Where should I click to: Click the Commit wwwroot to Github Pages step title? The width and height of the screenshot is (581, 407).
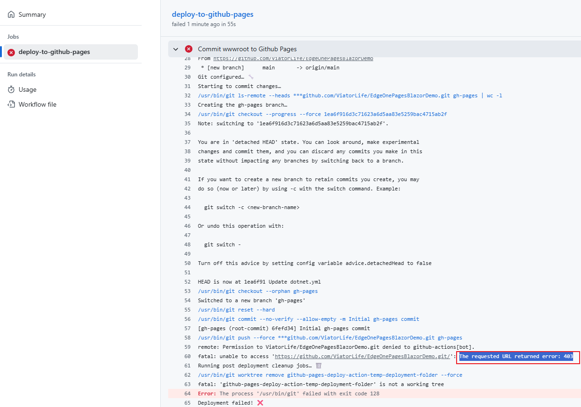(247, 49)
